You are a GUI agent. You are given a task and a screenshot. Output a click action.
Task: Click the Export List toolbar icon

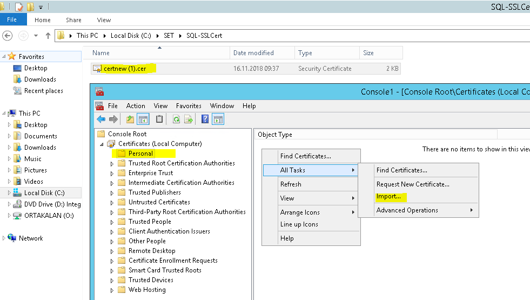pyautogui.click(x=189, y=119)
